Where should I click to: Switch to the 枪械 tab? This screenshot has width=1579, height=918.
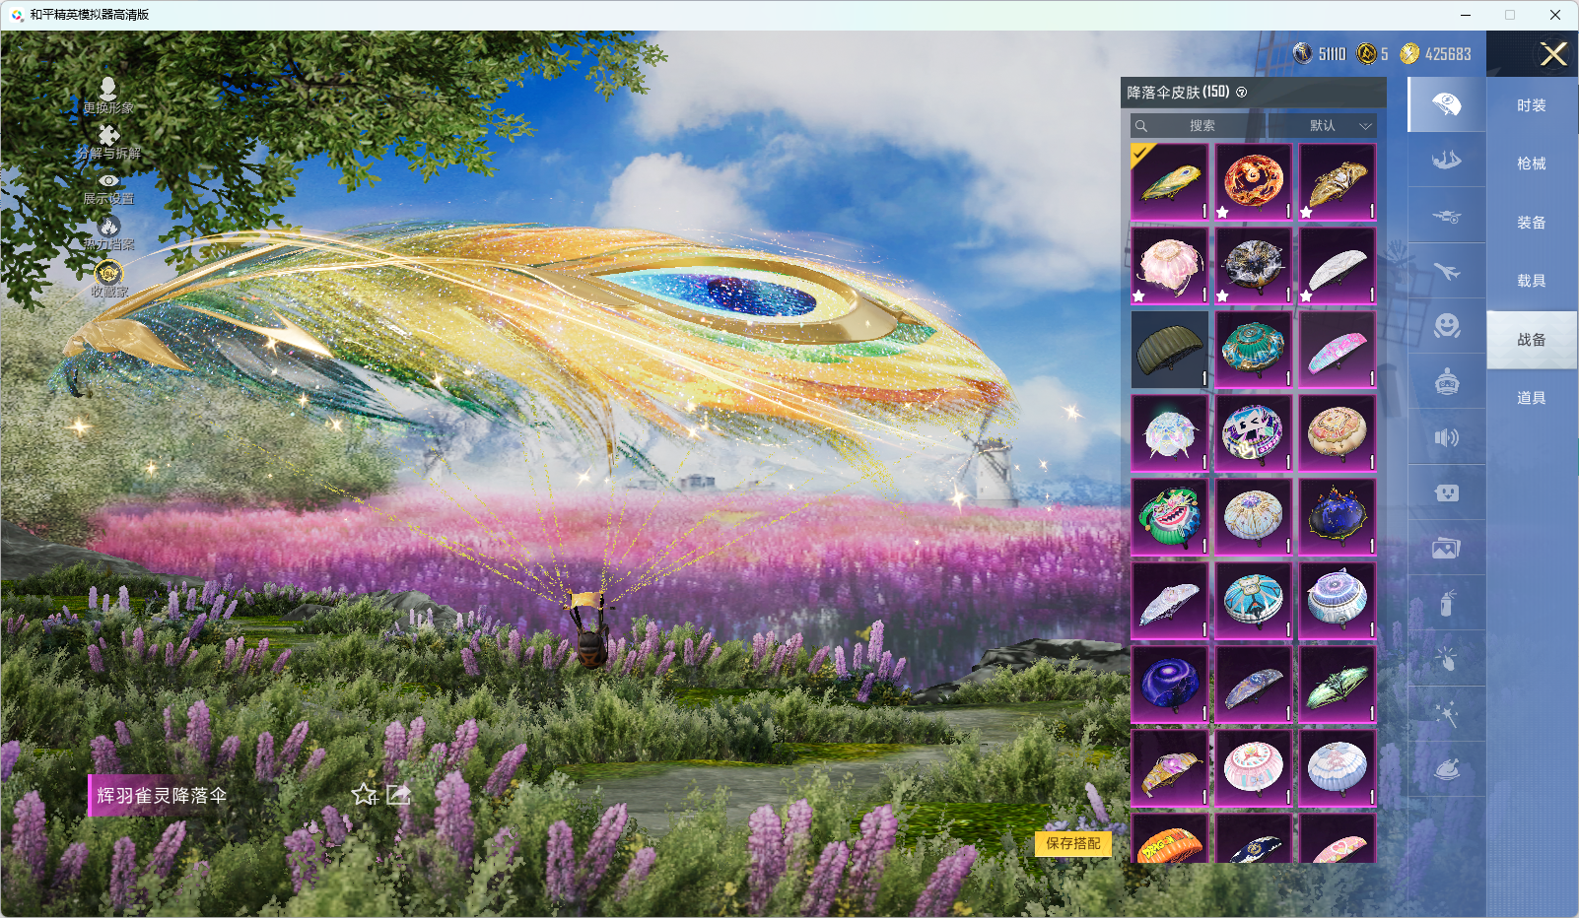tap(1532, 164)
